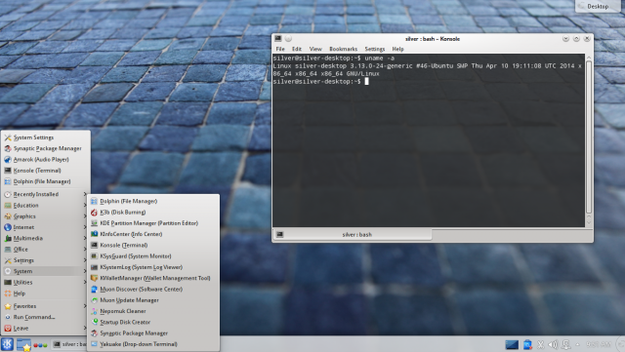Image resolution: width=625 pixels, height=352 pixels.
Task: Click the Klipper scissors tray icon
Action: coord(540,344)
